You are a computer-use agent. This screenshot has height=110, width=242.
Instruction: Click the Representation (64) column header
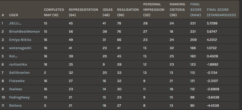83,12
